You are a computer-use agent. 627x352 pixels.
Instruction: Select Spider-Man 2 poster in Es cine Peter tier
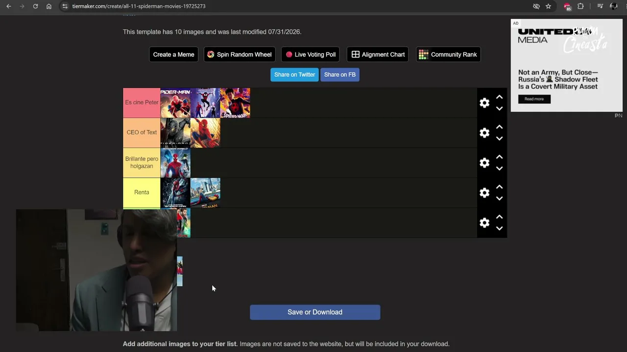(175, 103)
